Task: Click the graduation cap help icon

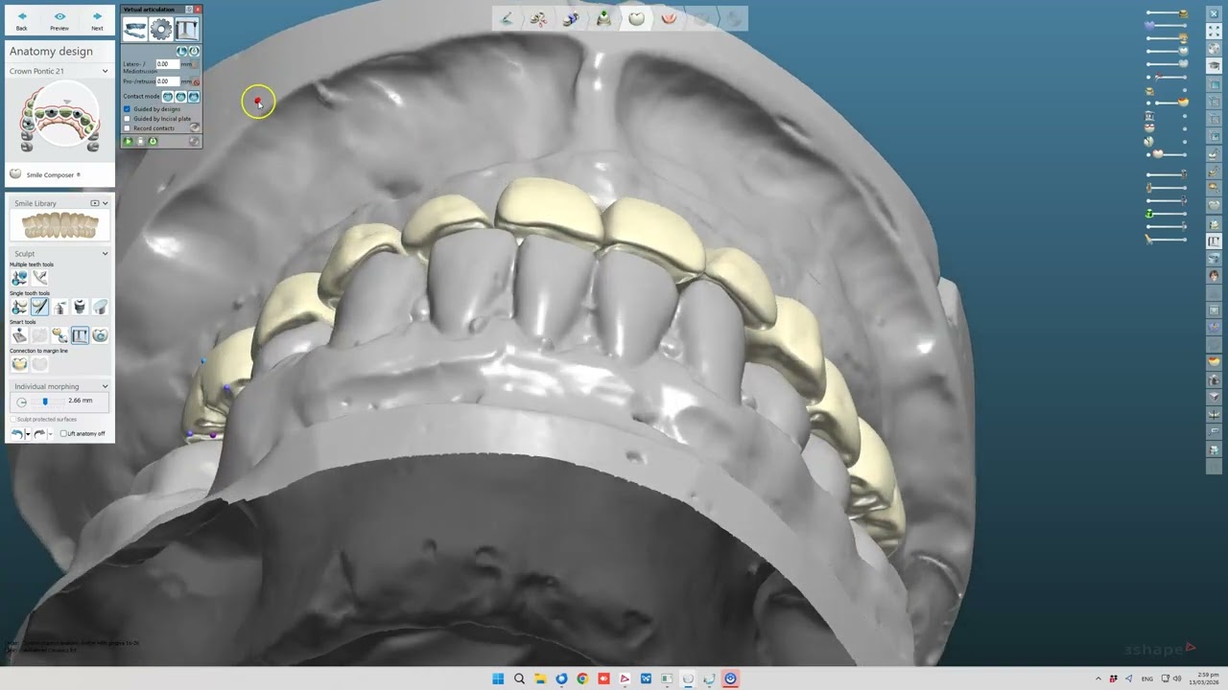Action: click(1214, 66)
